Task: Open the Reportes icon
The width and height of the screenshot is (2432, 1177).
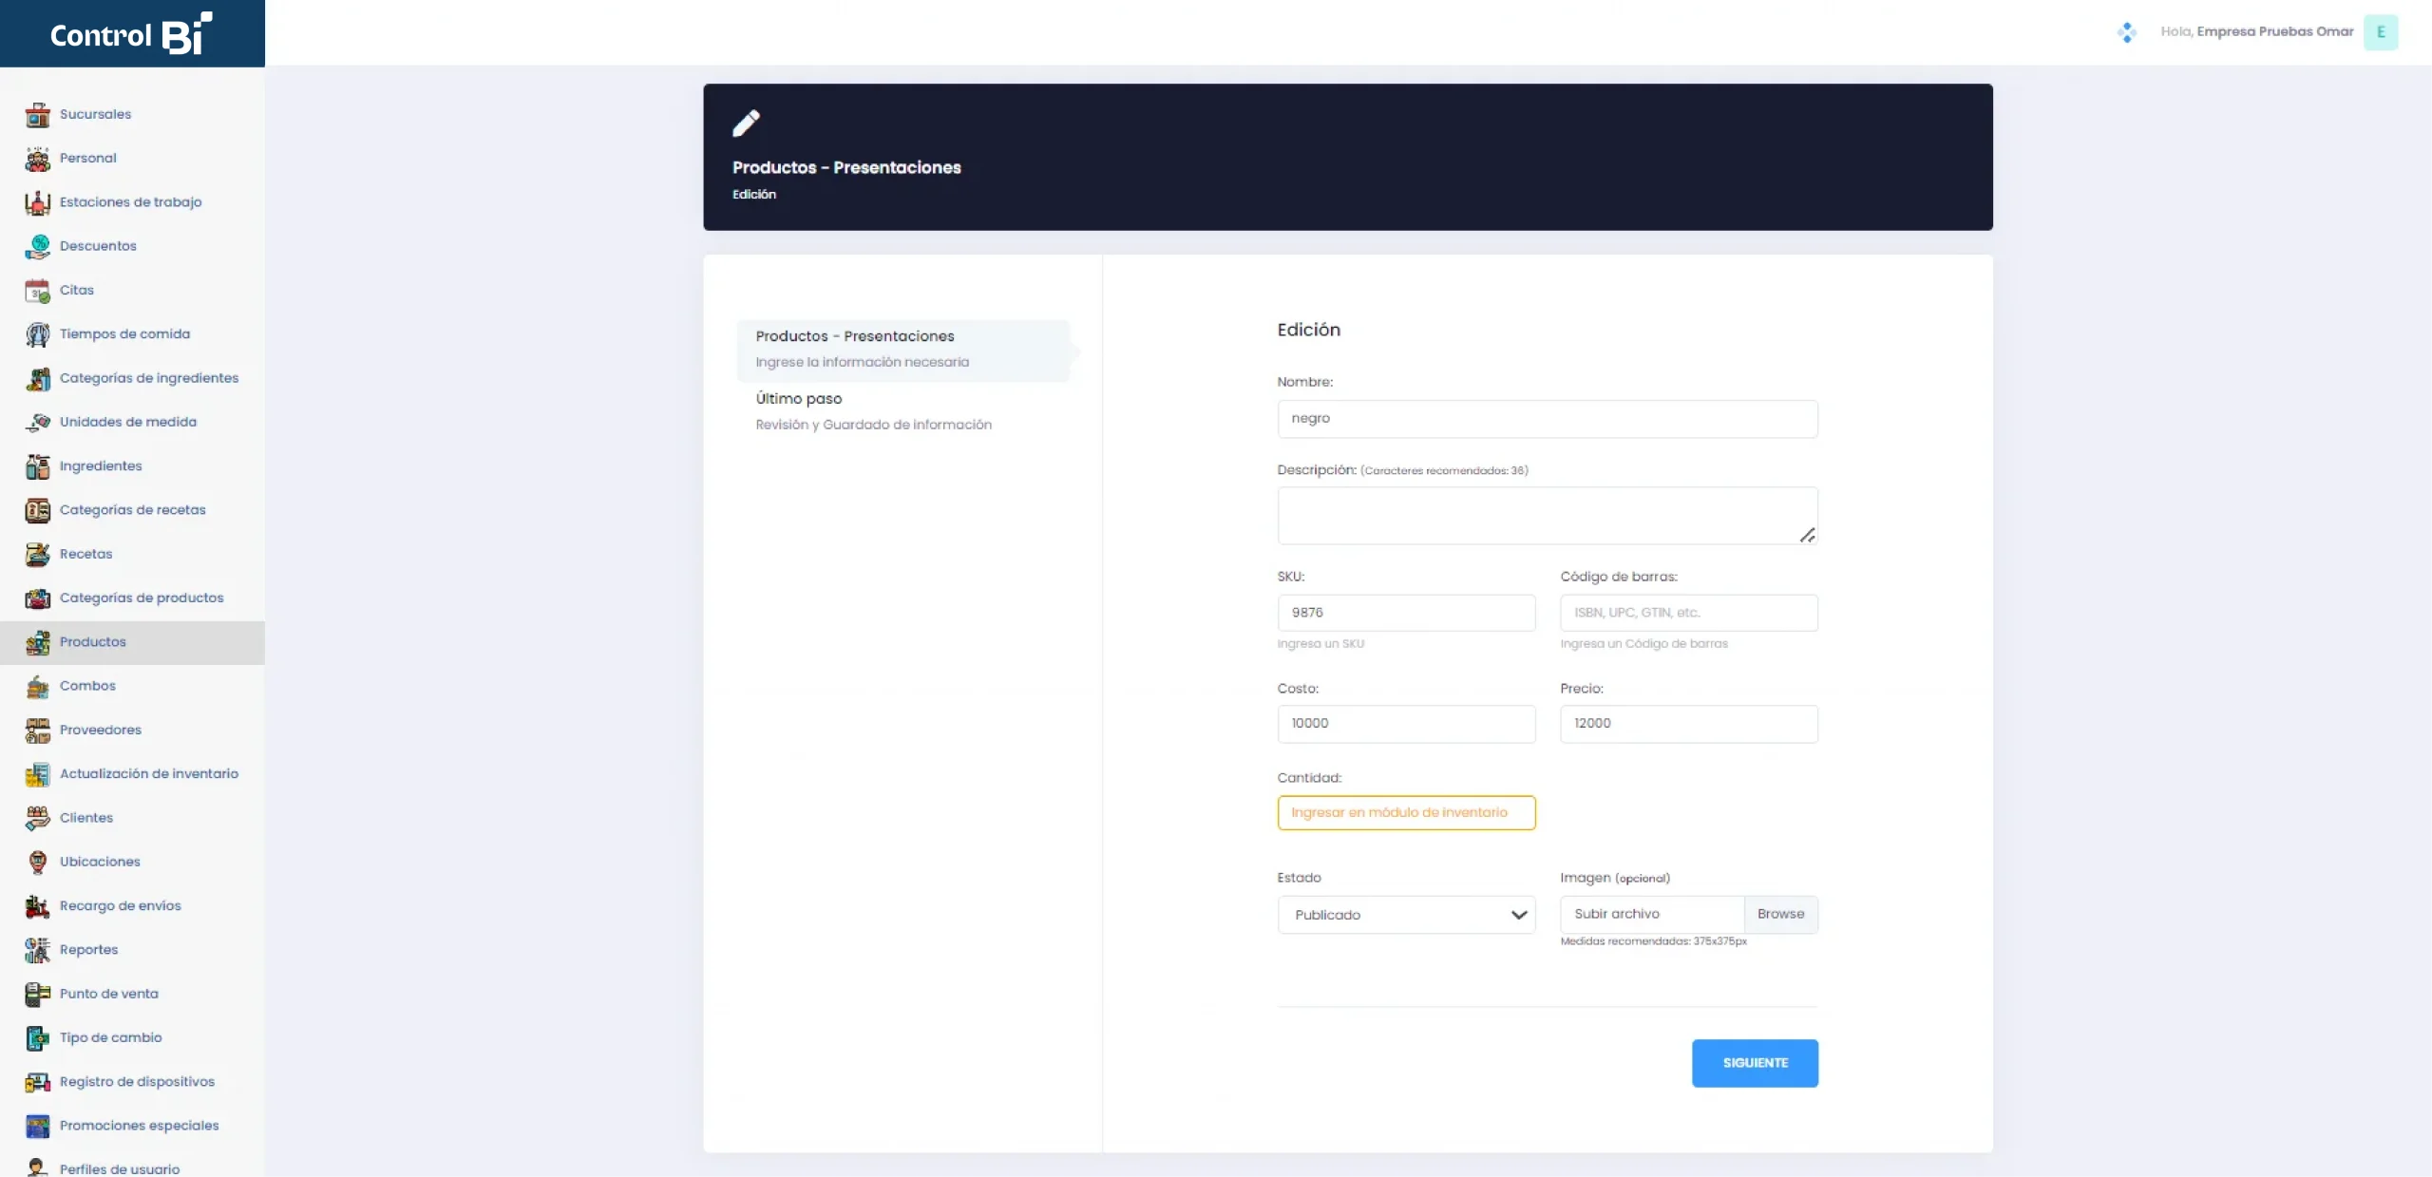Action: [37, 951]
